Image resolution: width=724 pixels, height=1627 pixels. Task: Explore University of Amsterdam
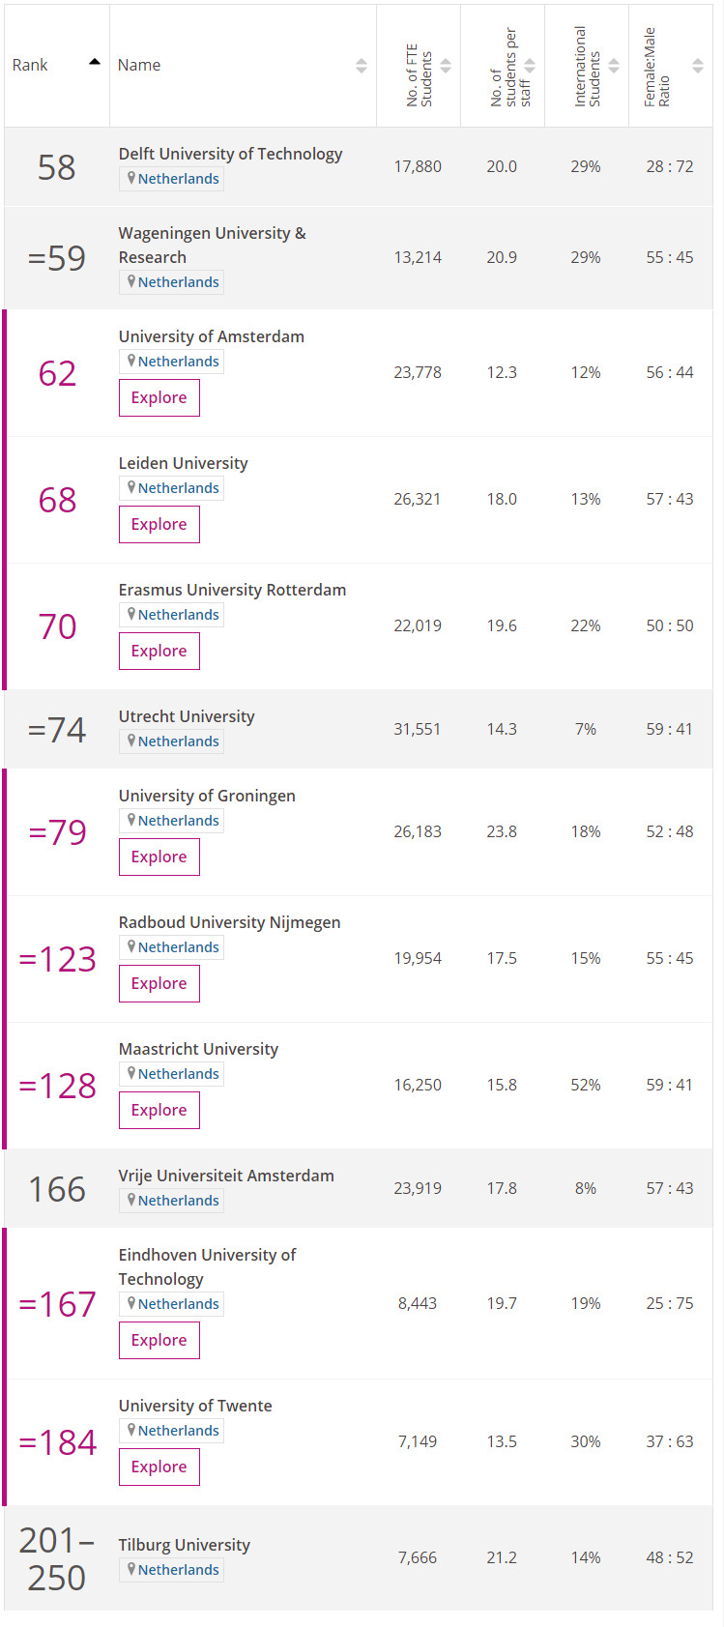pos(159,397)
